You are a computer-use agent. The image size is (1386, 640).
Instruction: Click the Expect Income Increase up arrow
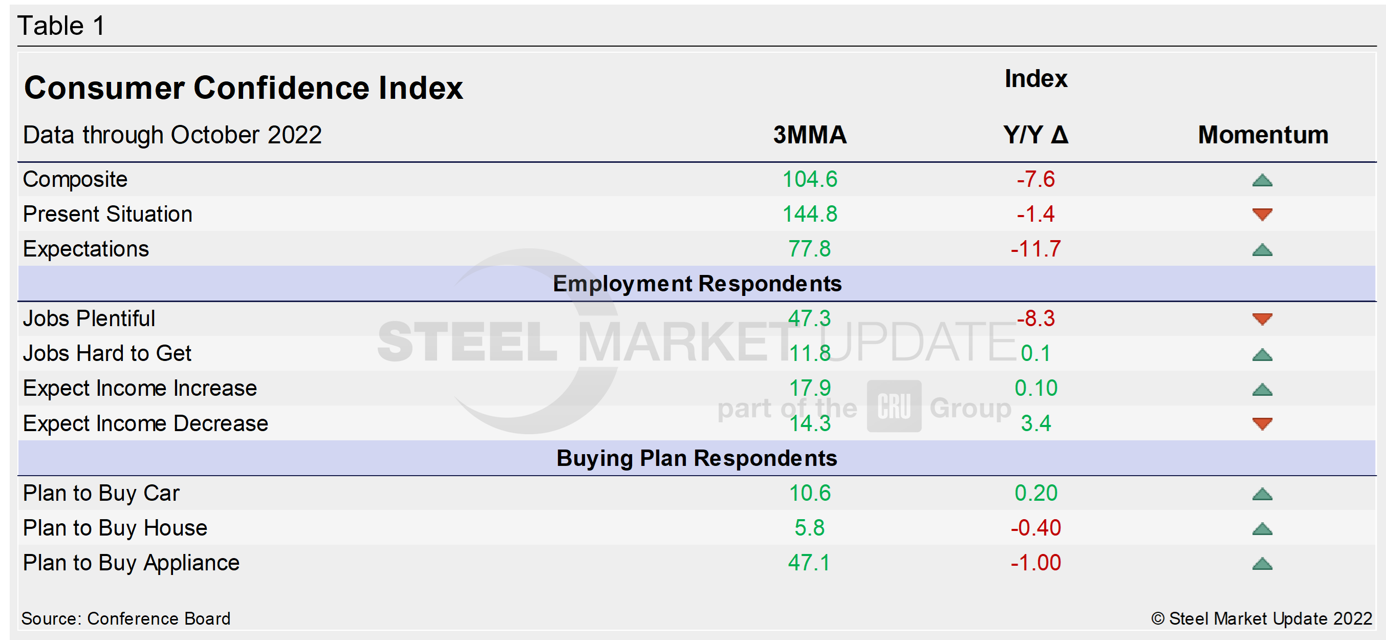[1262, 390]
